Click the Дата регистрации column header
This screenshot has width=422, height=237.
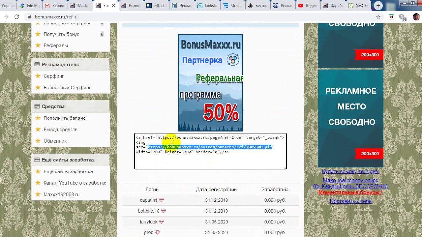216,190
